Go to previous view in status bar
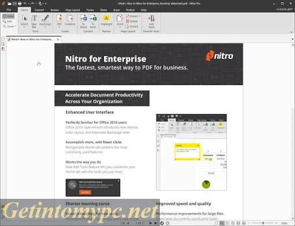The image size is (295, 226). click(x=162, y=223)
